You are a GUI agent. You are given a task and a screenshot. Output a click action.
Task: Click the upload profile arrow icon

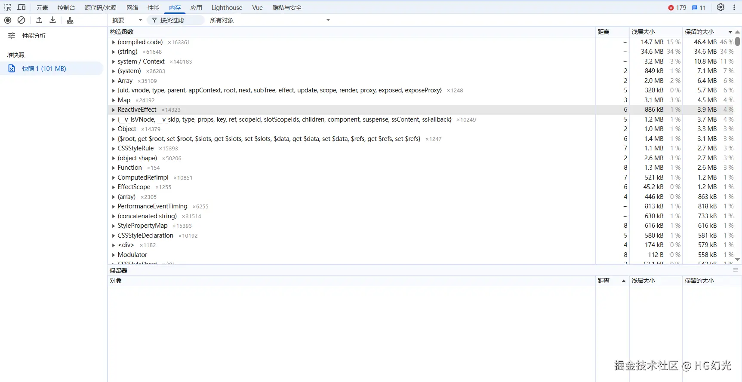(39, 20)
